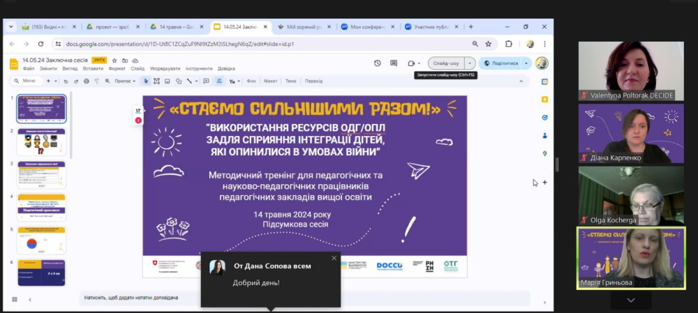
Task: Close the Дана Сопова chat notification
Action: [x=334, y=258]
